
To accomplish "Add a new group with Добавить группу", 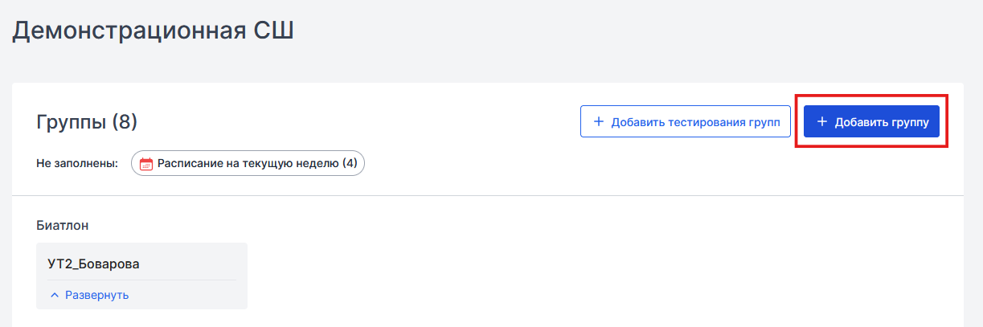I will [872, 122].
